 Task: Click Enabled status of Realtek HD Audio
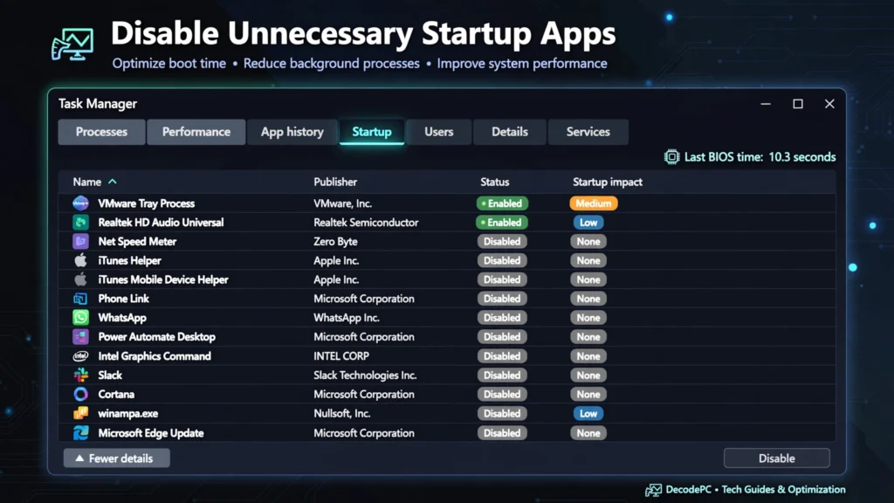tap(502, 223)
